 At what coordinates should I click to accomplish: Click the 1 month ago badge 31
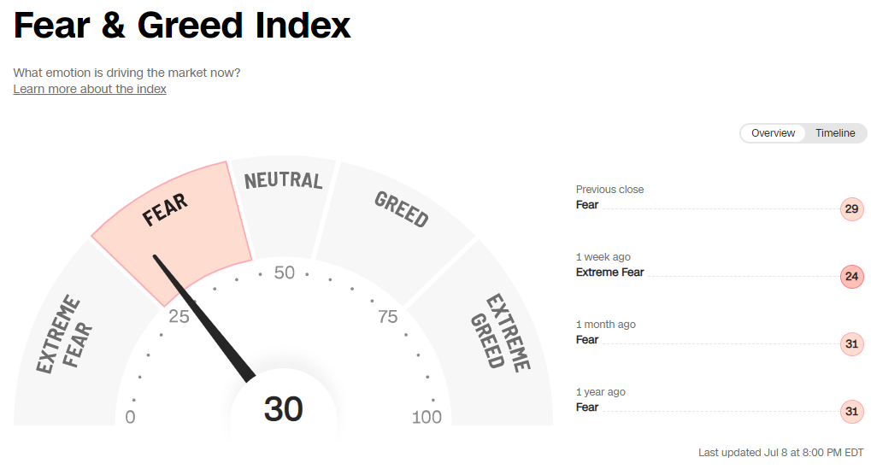pos(851,344)
